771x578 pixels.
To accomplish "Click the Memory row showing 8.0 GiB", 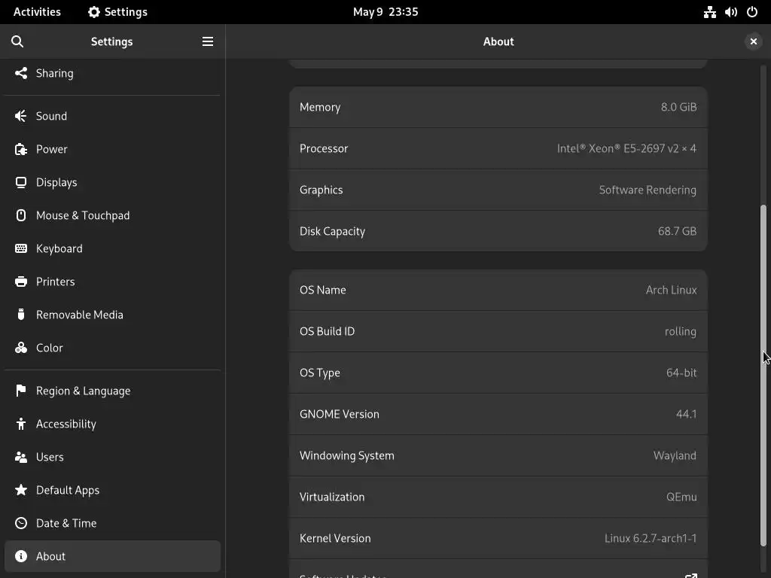I will coord(498,107).
